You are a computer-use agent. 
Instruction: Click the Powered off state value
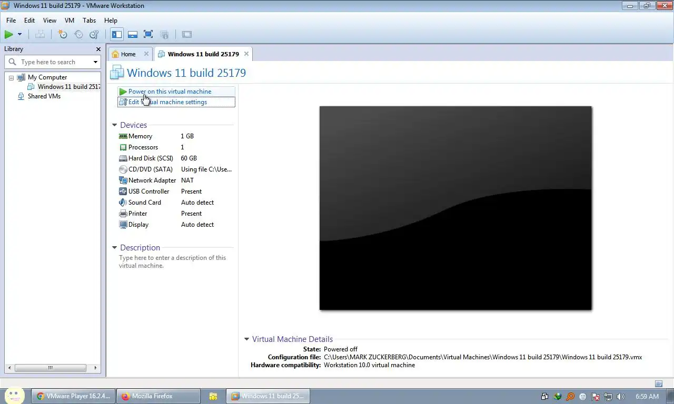pos(341,349)
